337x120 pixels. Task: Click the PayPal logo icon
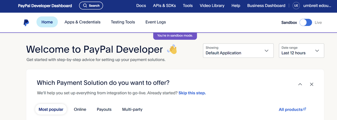tap(26, 22)
